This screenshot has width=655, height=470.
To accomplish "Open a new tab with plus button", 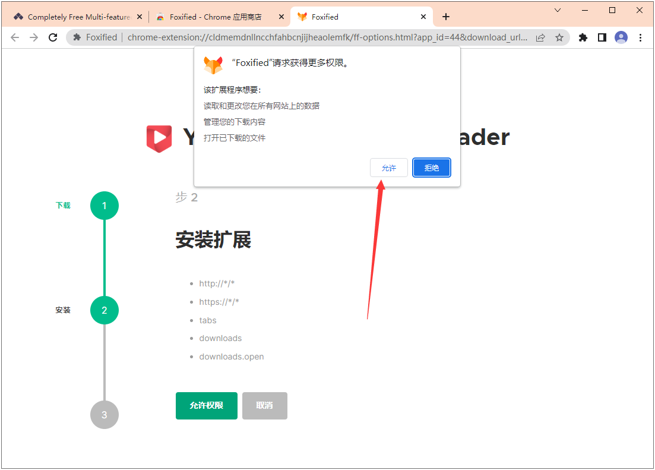I will [x=446, y=17].
